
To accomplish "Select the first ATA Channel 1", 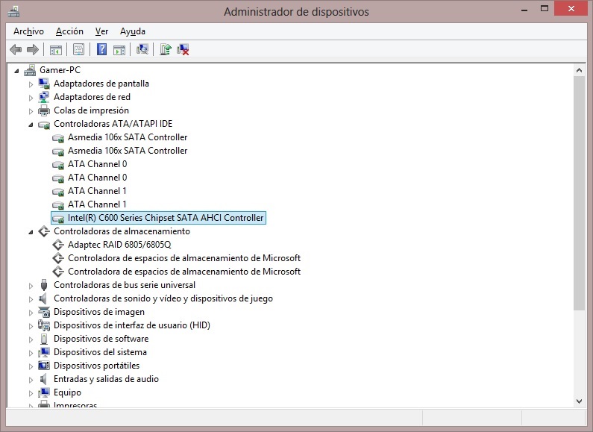I will (97, 191).
